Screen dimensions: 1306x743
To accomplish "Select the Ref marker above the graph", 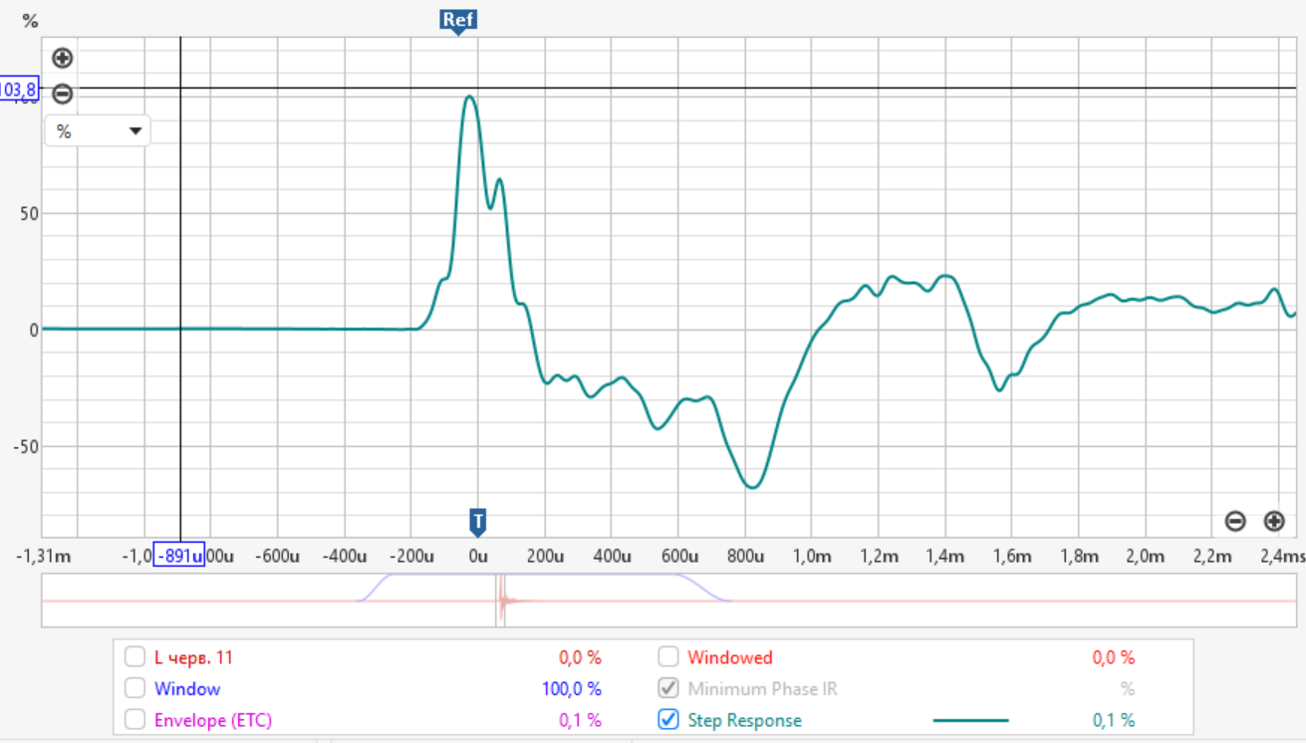I will [458, 20].
